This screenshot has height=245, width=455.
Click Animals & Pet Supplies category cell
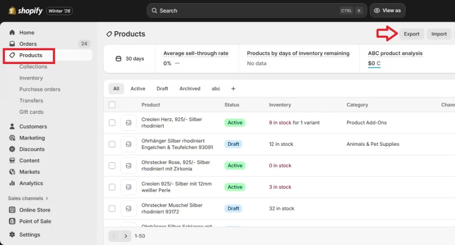[373, 144]
